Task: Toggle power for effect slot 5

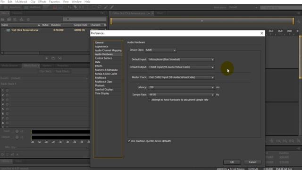Action: click(x=7, y=109)
